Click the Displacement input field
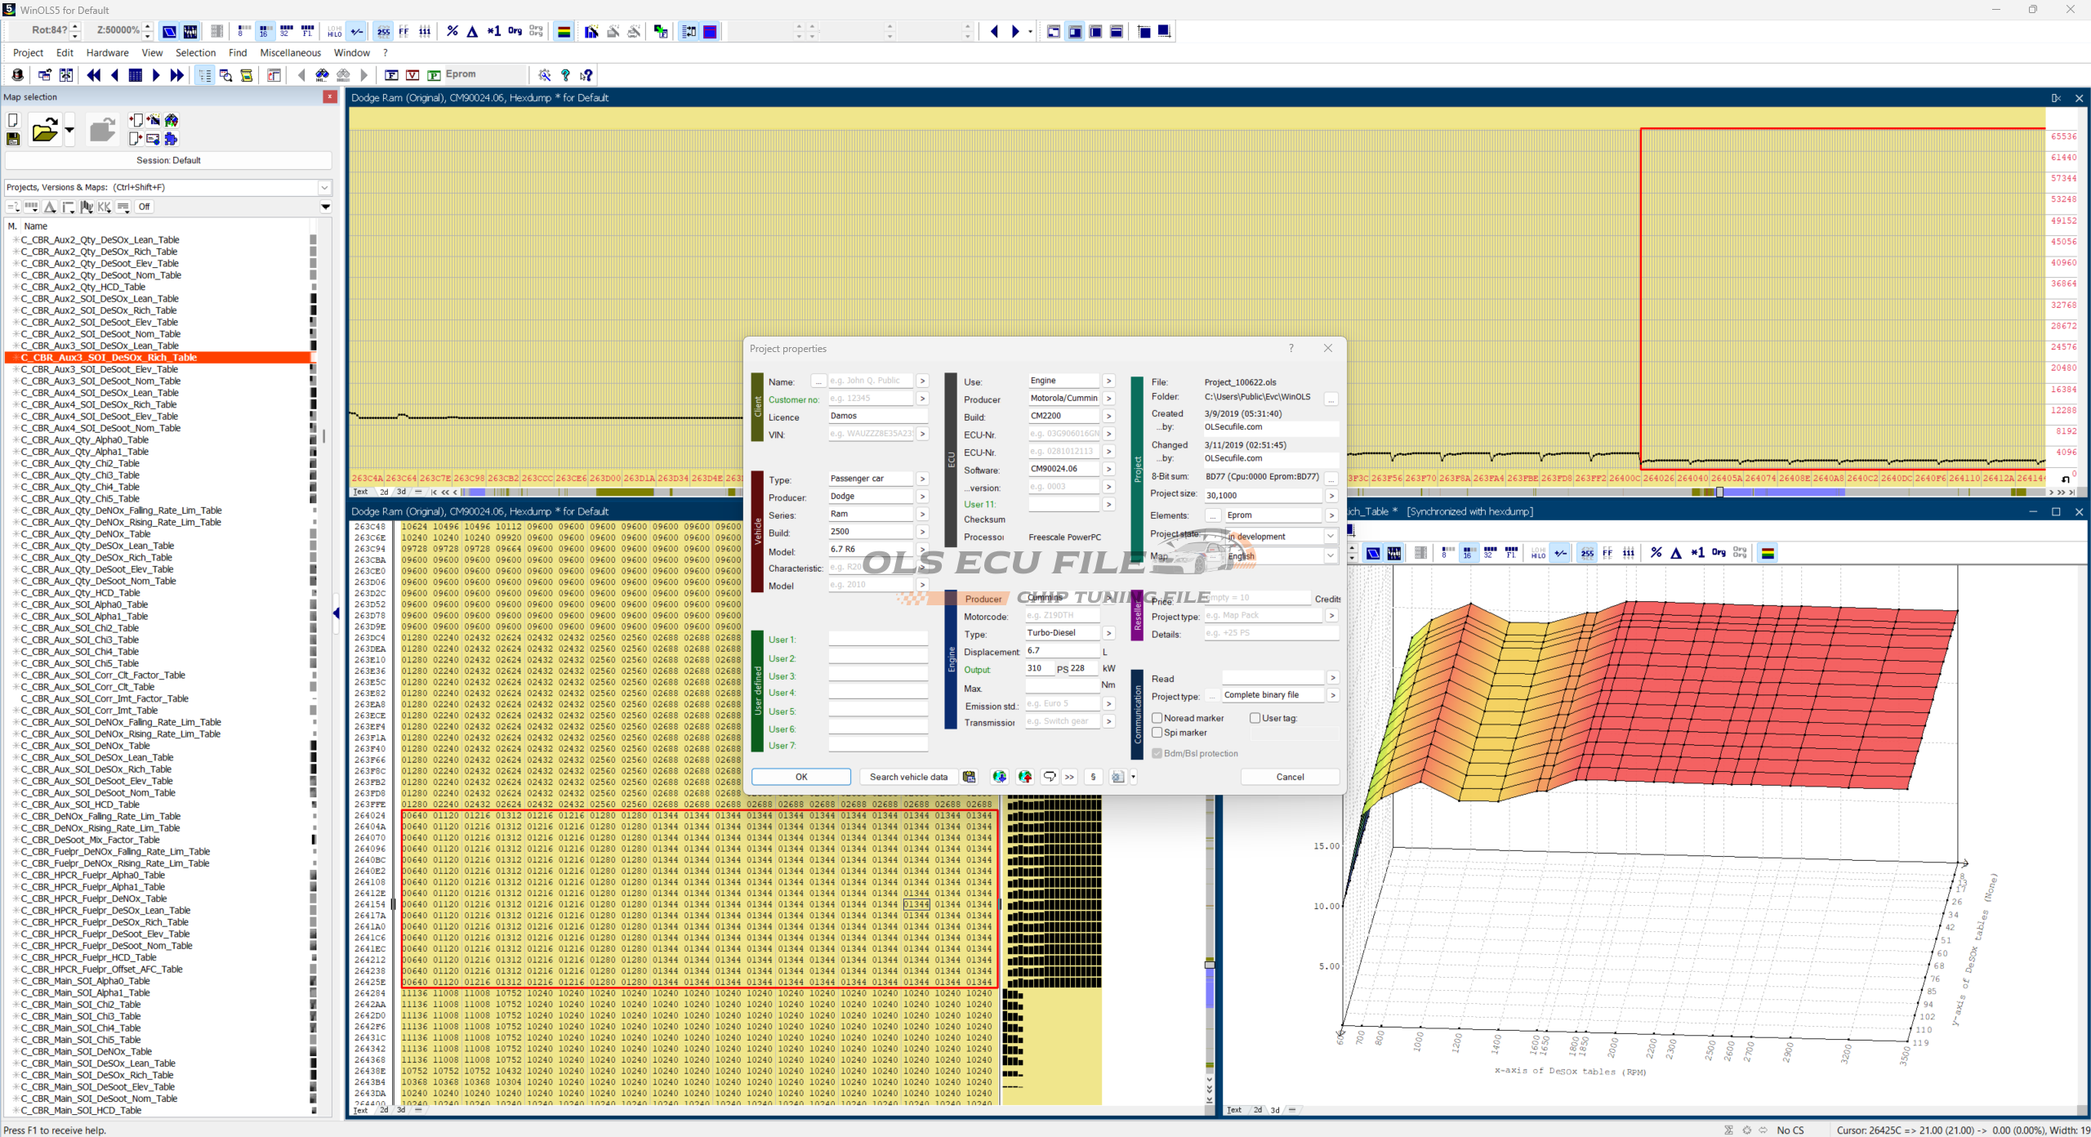Screen dimensions: 2091x1137 click(1061, 651)
